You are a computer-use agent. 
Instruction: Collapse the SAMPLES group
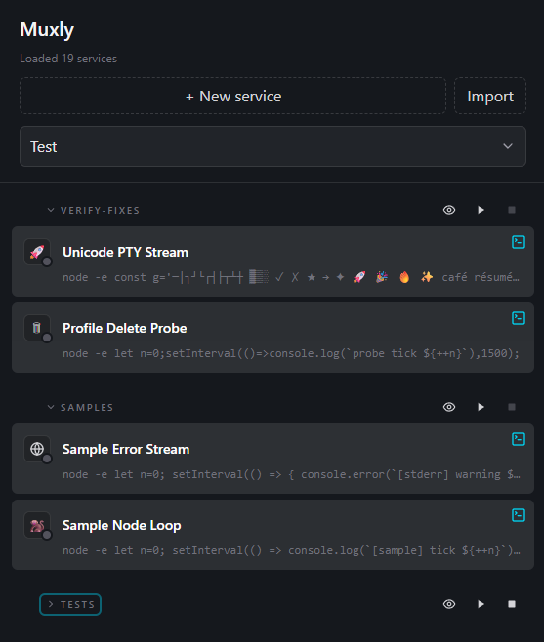(80, 407)
